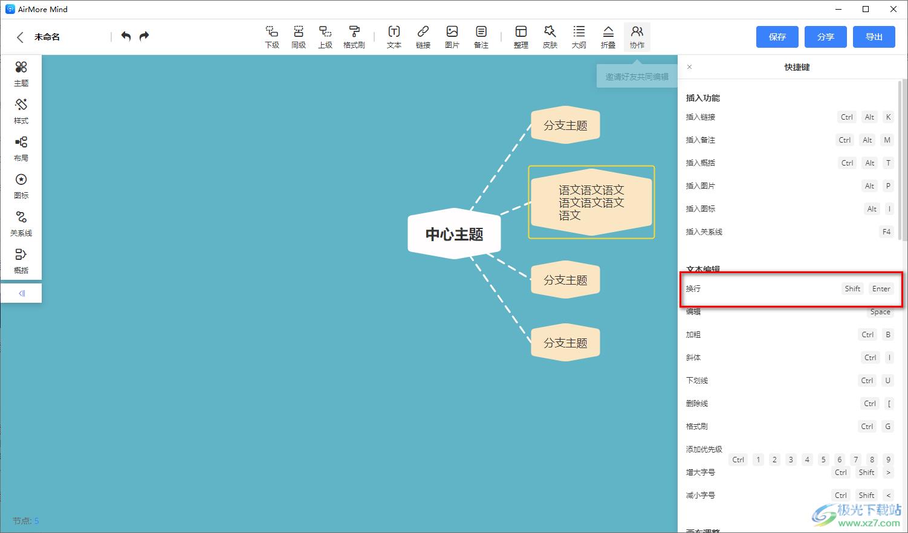Click the 下划线 shortcut row
908x533 pixels.
click(790, 381)
